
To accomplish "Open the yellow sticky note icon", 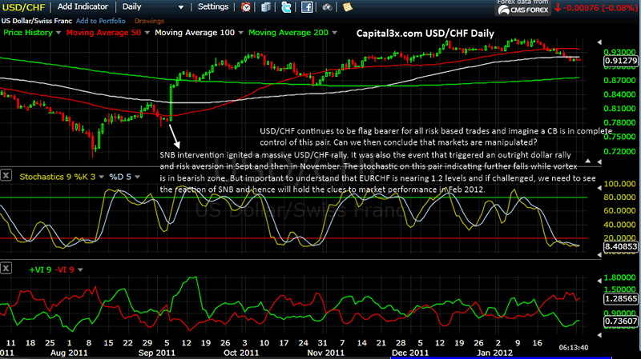I will point(346,7).
